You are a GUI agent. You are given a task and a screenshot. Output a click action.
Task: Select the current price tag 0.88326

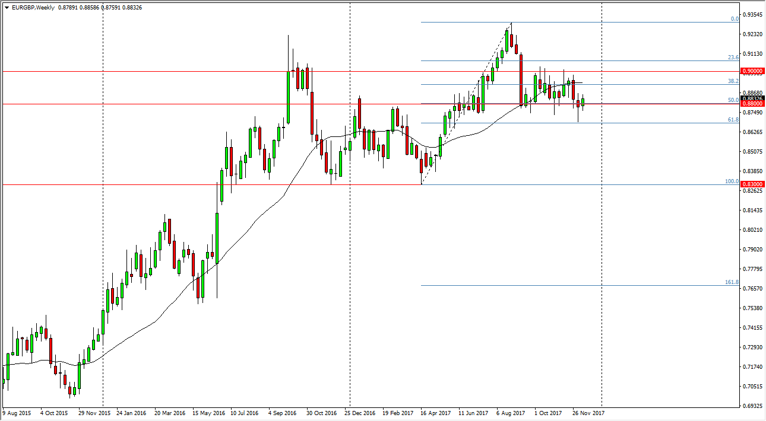pyautogui.click(x=752, y=98)
